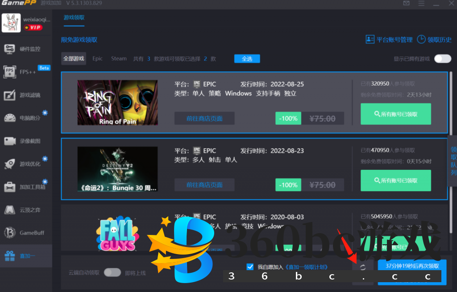The image size is (457, 292).
Task: Select 游戏优化 rocket icon
Action: pos(10,164)
